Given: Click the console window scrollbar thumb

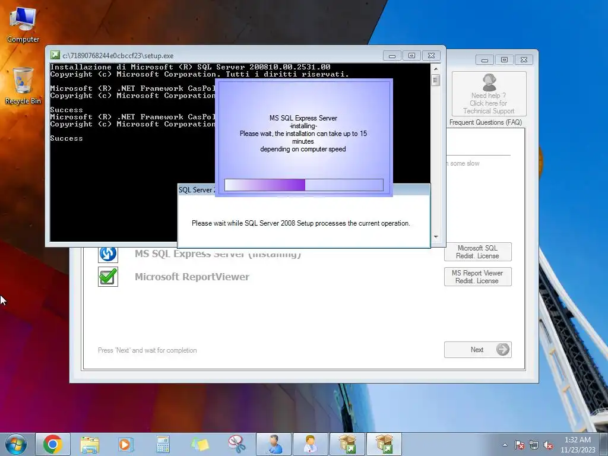Looking at the screenshot, I should pyautogui.click(x=435, y=80).
